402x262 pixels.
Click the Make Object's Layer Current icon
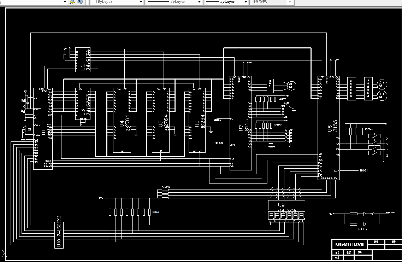pos(72,2)
